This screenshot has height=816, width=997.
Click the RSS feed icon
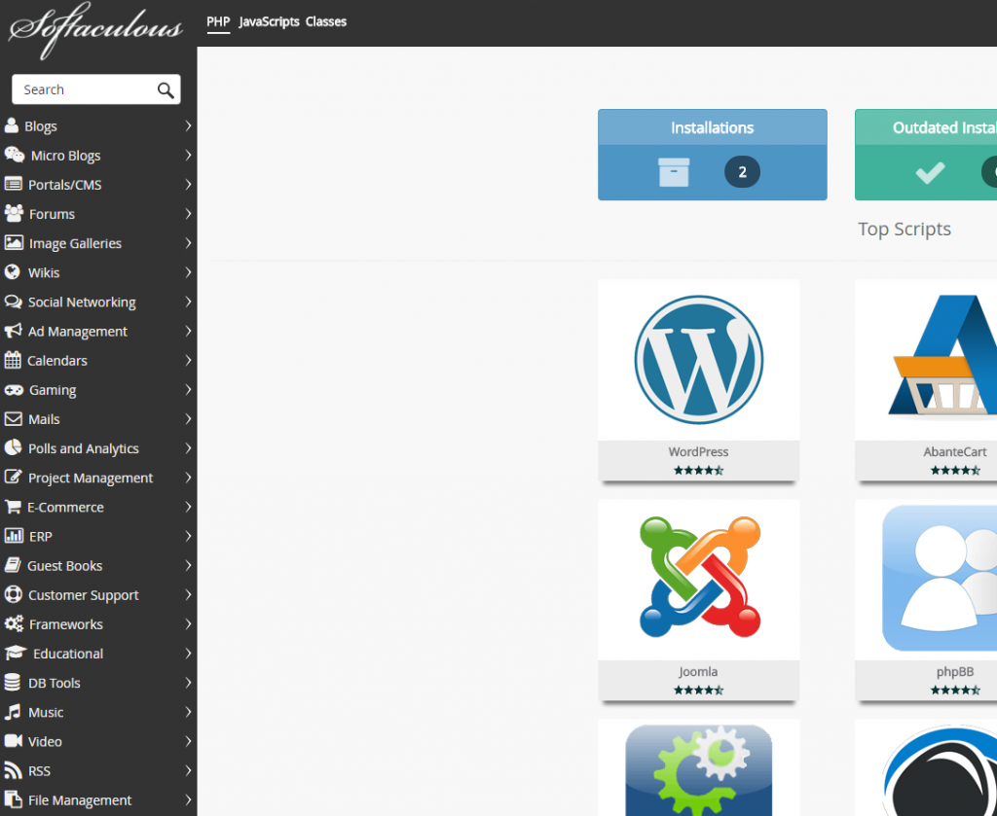click(x=13, y=770)
